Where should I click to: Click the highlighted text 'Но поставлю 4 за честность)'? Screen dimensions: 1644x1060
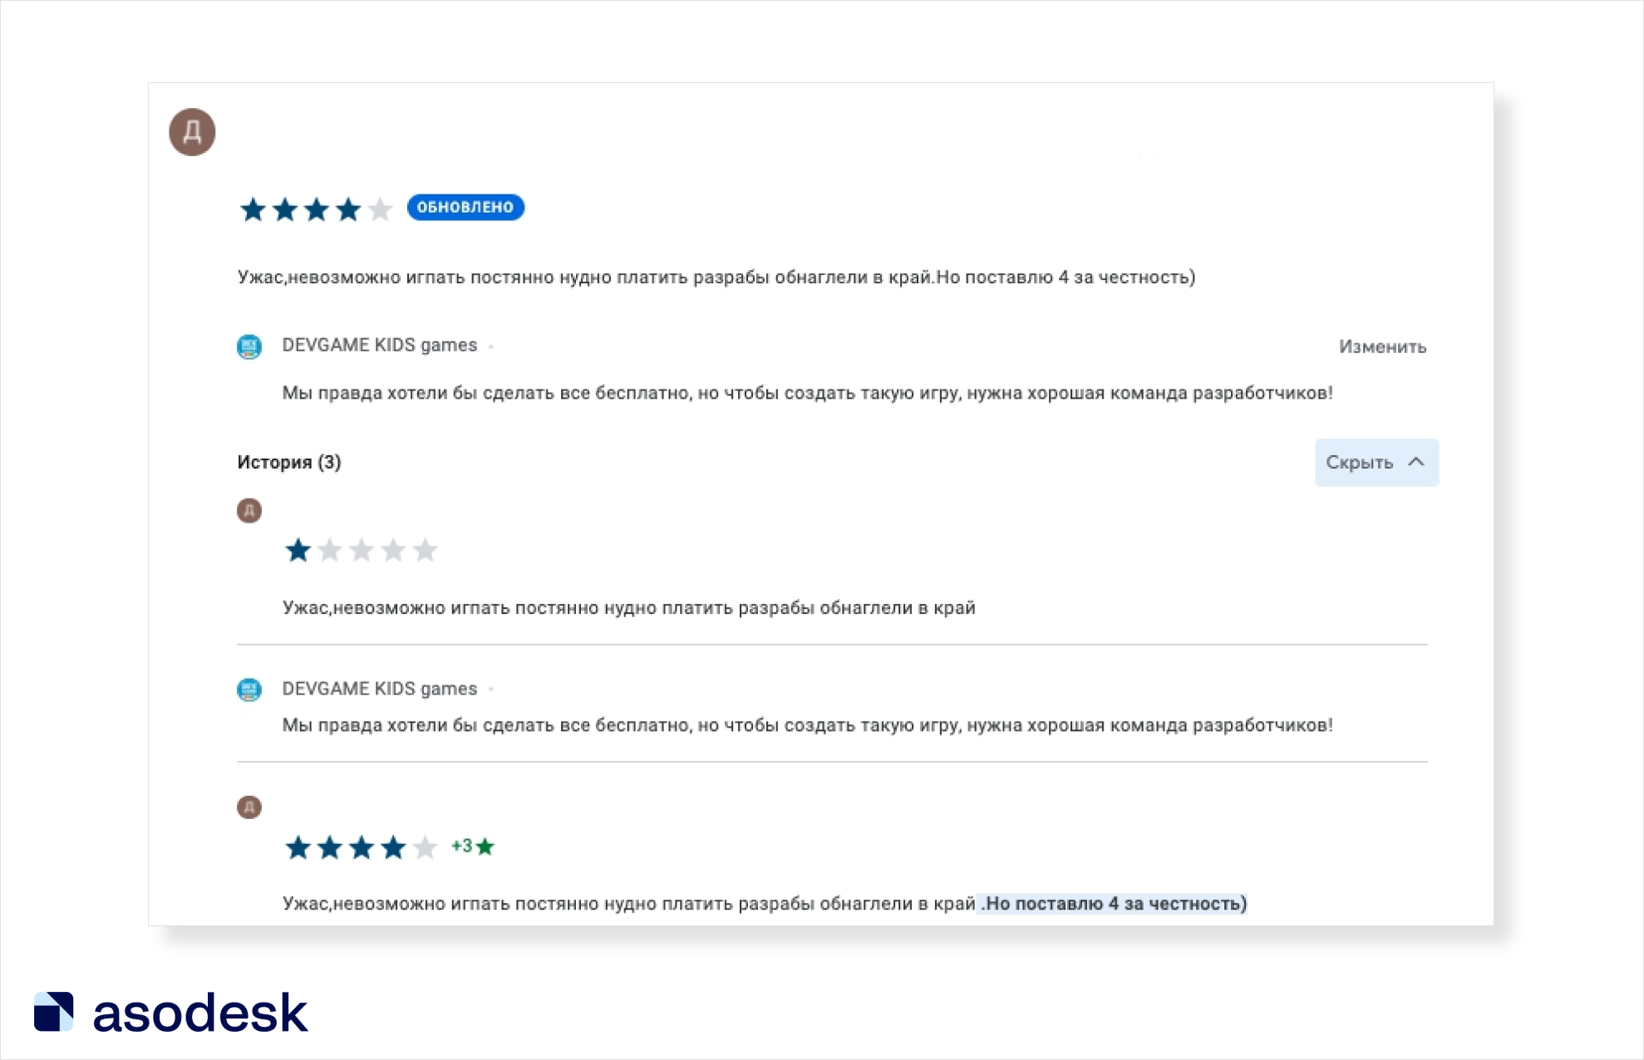pyautogui.click(x=1114, y=904)
